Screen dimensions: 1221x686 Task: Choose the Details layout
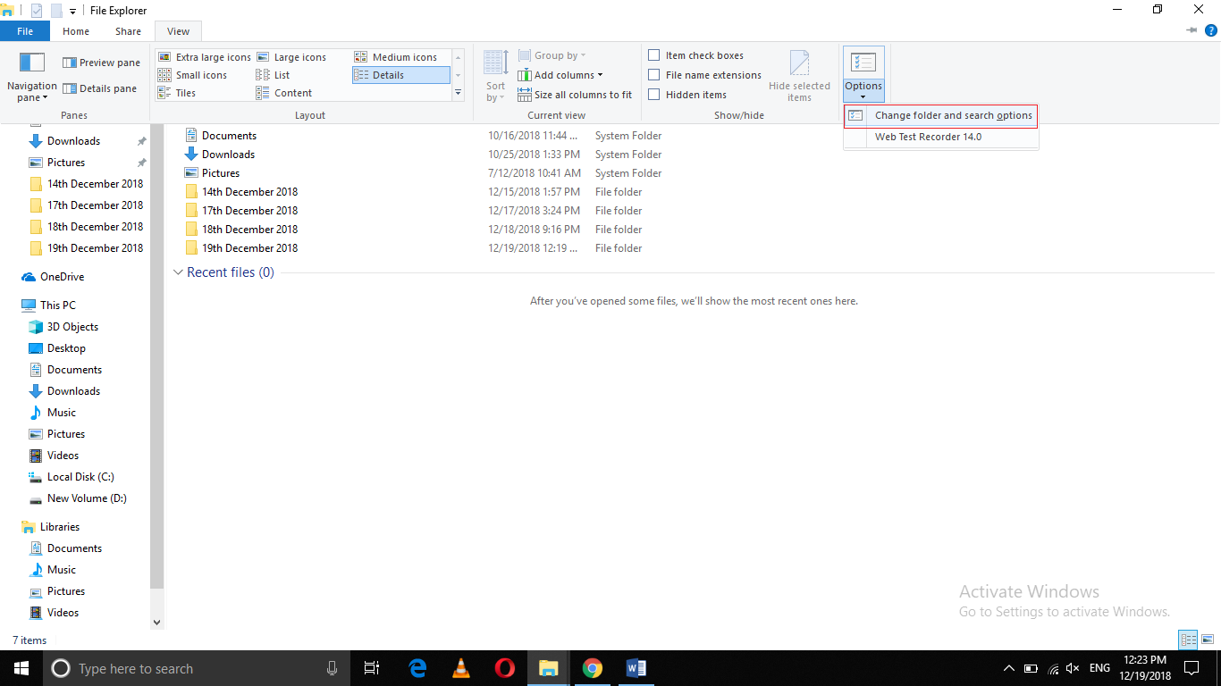coord(401,75)
